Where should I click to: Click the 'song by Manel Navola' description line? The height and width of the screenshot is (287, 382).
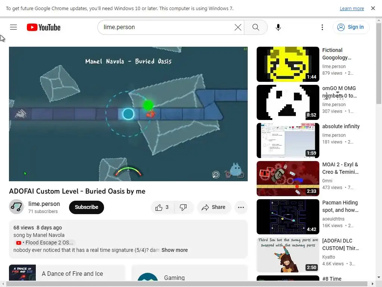[x=39, y=235]
